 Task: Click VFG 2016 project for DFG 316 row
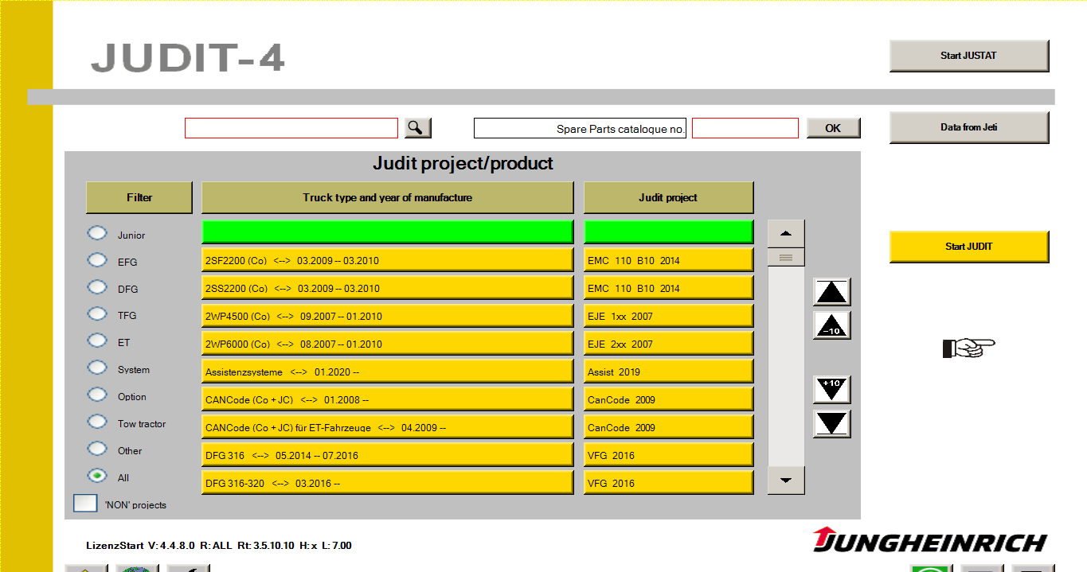pyautogui.click(x=668, y=455)
